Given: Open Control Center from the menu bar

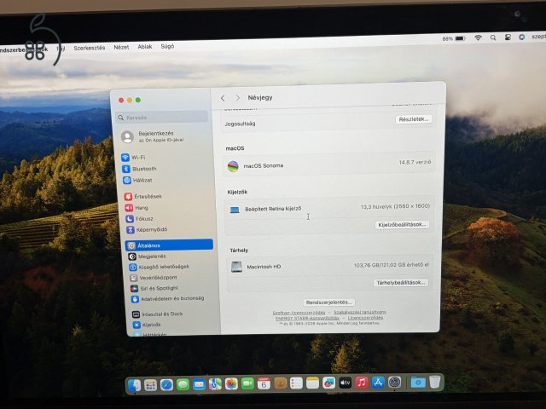Looking at the screenshot, I should tap(508, 37).
